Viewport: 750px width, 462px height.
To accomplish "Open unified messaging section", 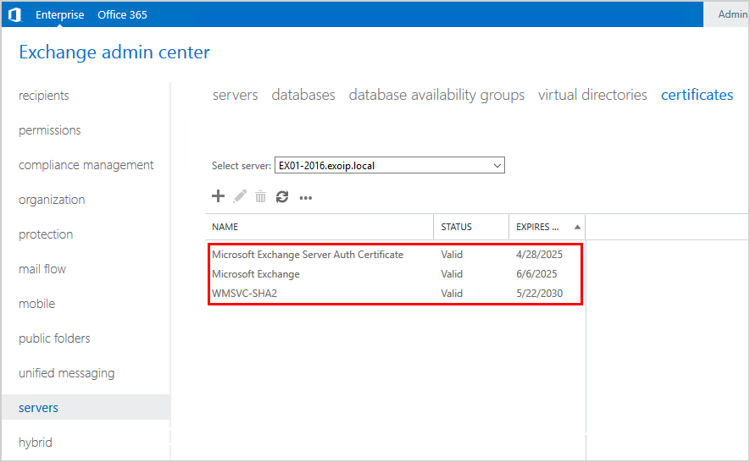I will (66, 373).
